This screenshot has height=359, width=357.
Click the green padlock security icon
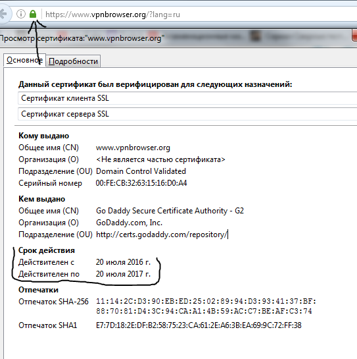tap(33, 14)
